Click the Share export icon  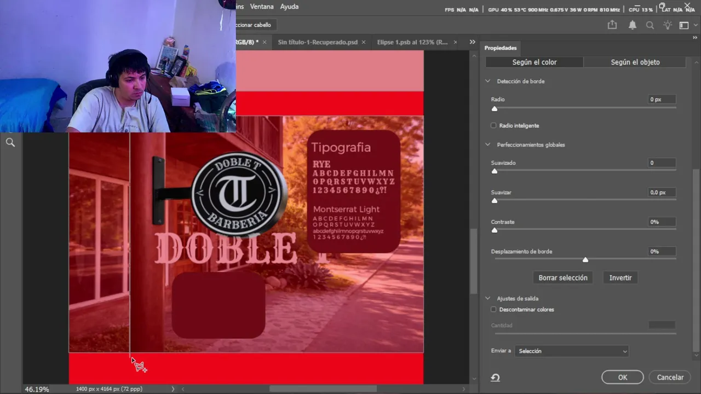coord(612,25)
